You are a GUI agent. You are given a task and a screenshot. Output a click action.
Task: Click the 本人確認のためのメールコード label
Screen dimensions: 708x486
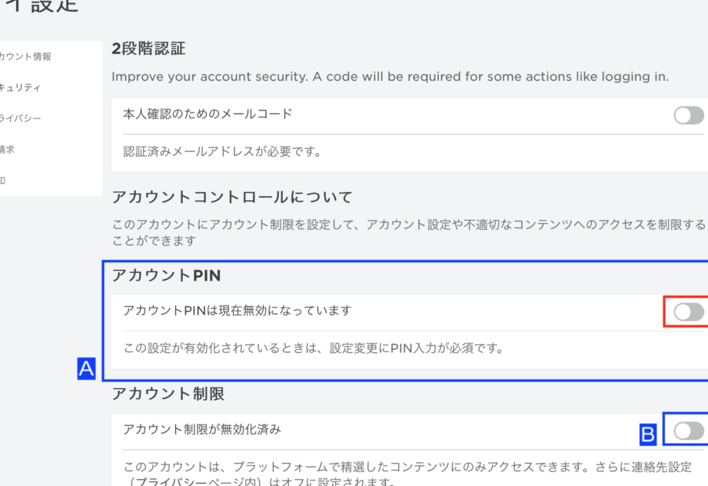coord(208,114)
